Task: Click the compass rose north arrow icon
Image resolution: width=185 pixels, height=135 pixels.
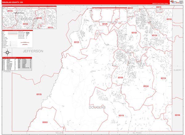Action: (7, 53)
